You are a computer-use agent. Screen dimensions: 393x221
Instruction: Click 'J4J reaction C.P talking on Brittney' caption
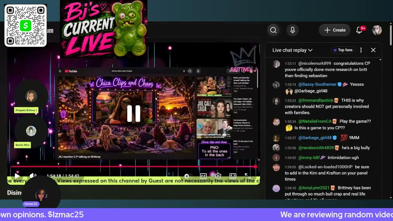pyautogui.click(x=79, y=157)
